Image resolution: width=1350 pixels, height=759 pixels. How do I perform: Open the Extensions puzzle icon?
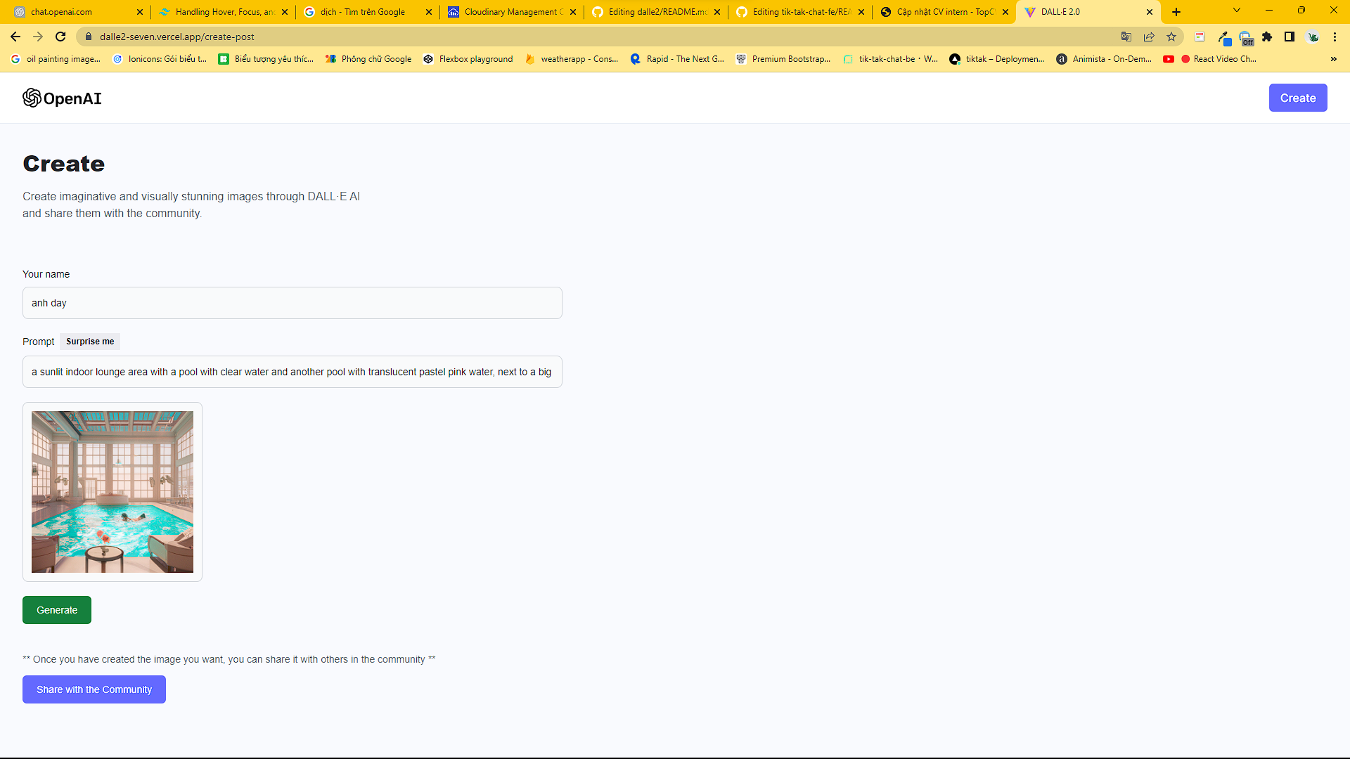pos(1267,37)
